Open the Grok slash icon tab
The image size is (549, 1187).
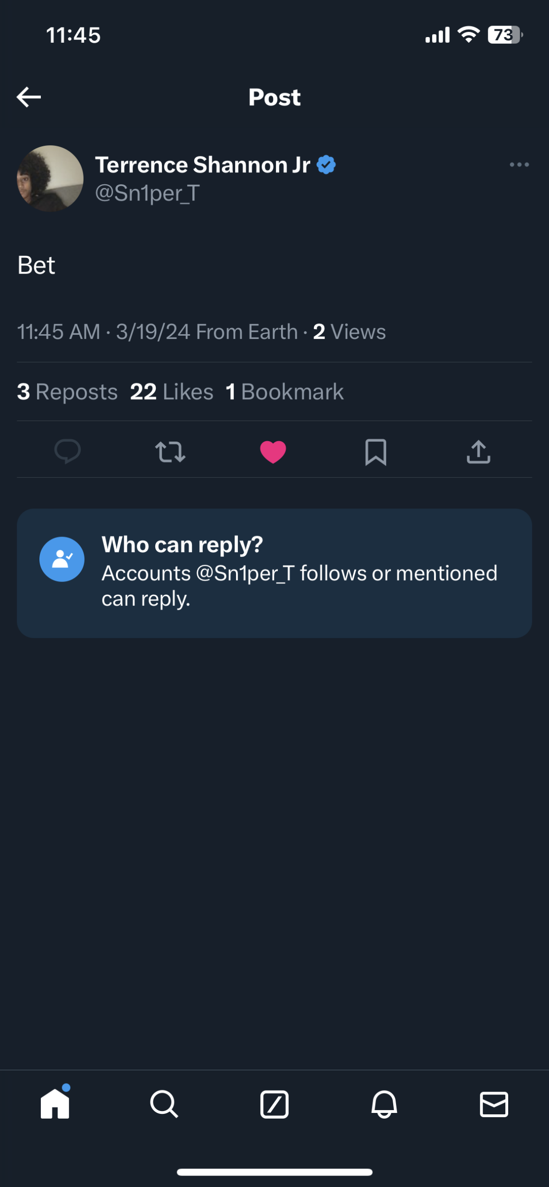pyautogui.click(x=274, y=1104)
